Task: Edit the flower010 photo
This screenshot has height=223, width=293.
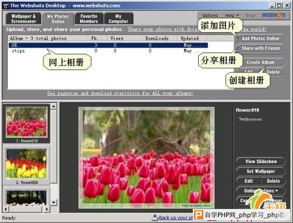Action: pyautogui.click(x=248, y=181)
